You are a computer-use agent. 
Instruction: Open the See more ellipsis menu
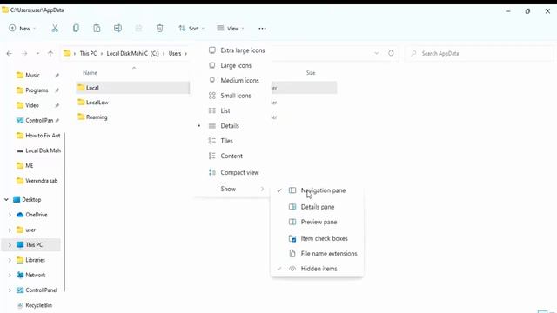tap(262, 29)
